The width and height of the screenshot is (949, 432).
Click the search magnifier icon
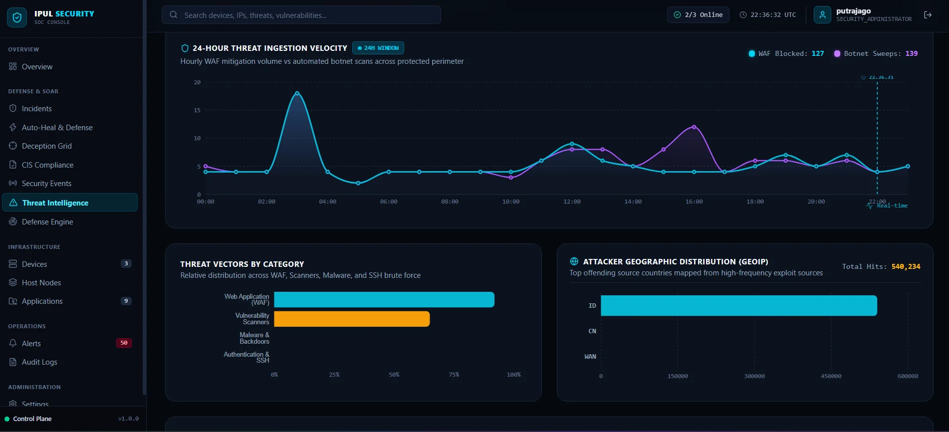[x=174, y=15]
